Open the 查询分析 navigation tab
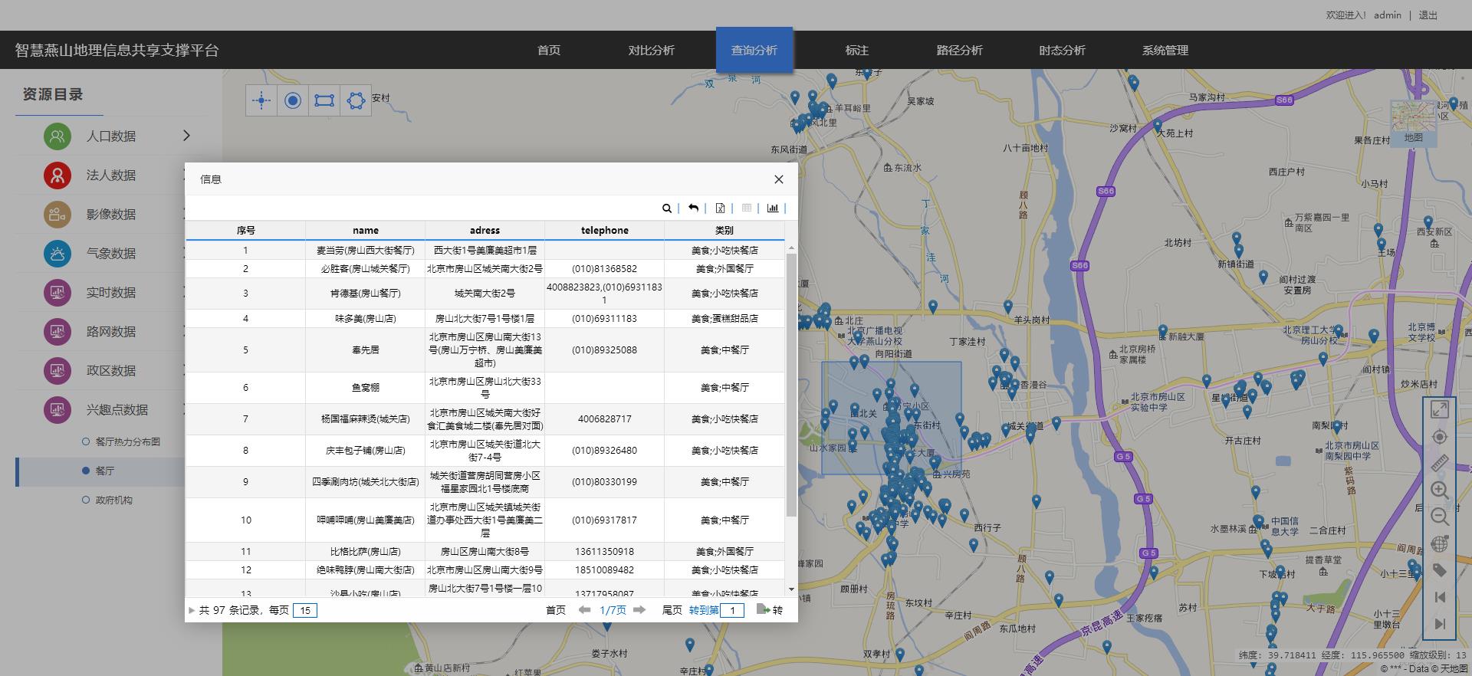Screen dimensions: 1472x676 754,51
